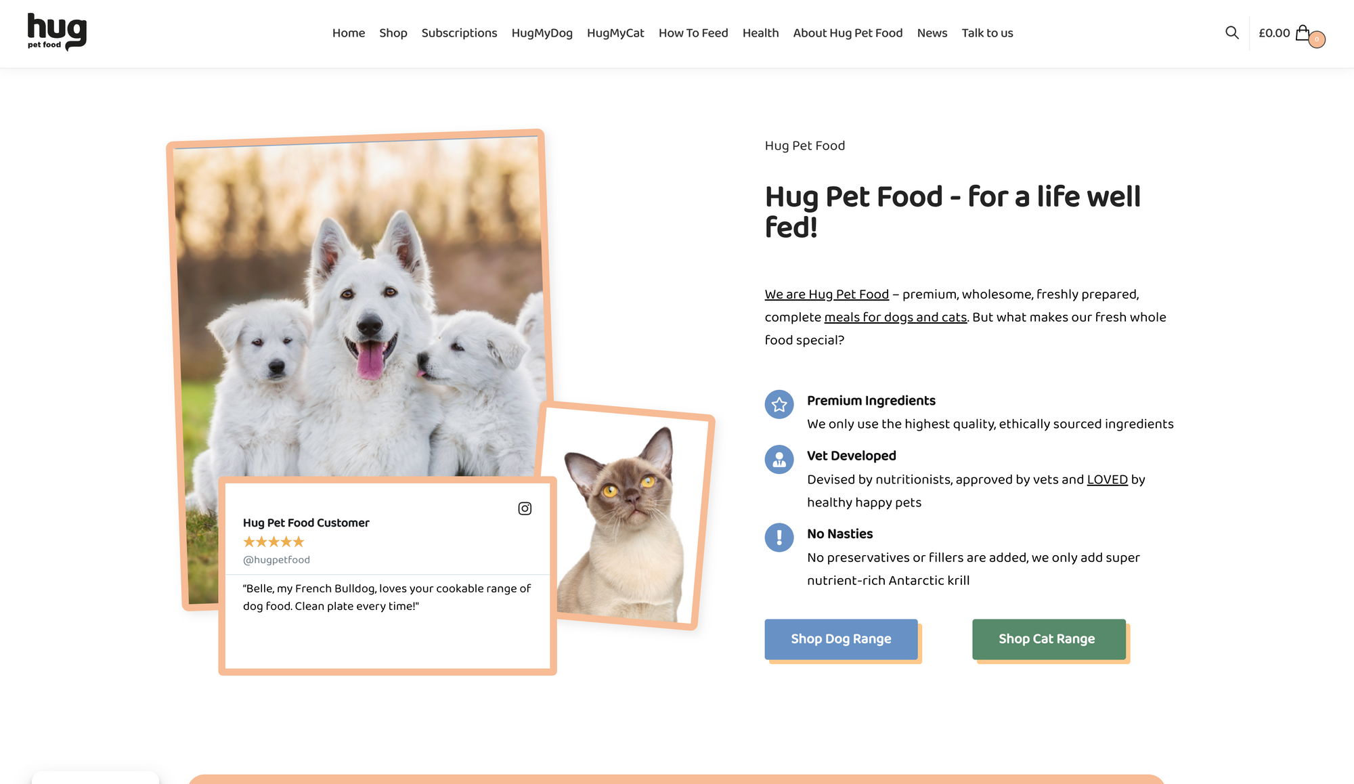1354x784 pixels.
Task: Open the shopping bag cart icon
Action: tap(1303, 32)
